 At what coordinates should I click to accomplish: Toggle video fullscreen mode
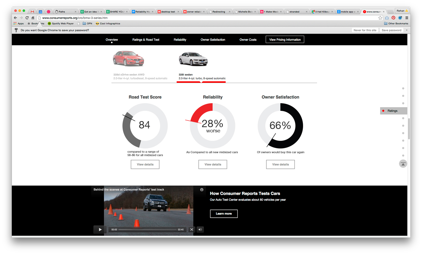pos(192,230)
